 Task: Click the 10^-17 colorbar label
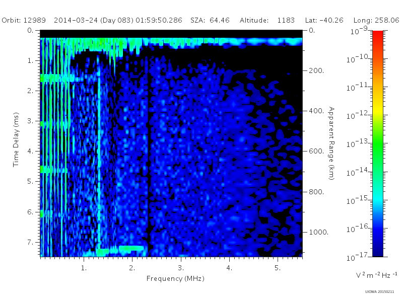pos(358,257)
